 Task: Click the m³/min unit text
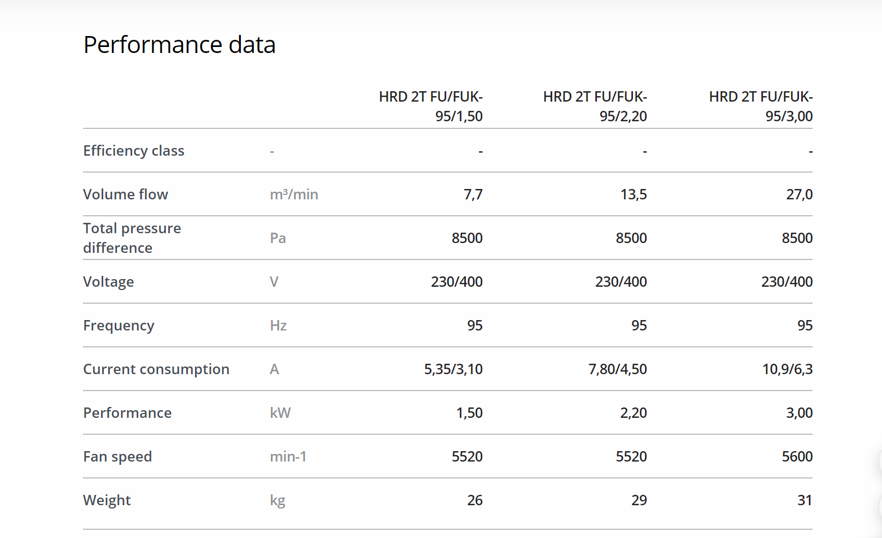[x=294, y=194]
